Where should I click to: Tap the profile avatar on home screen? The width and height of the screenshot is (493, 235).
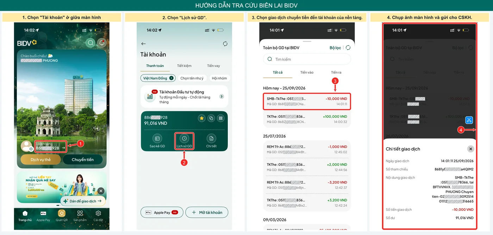tap(26, 146)
